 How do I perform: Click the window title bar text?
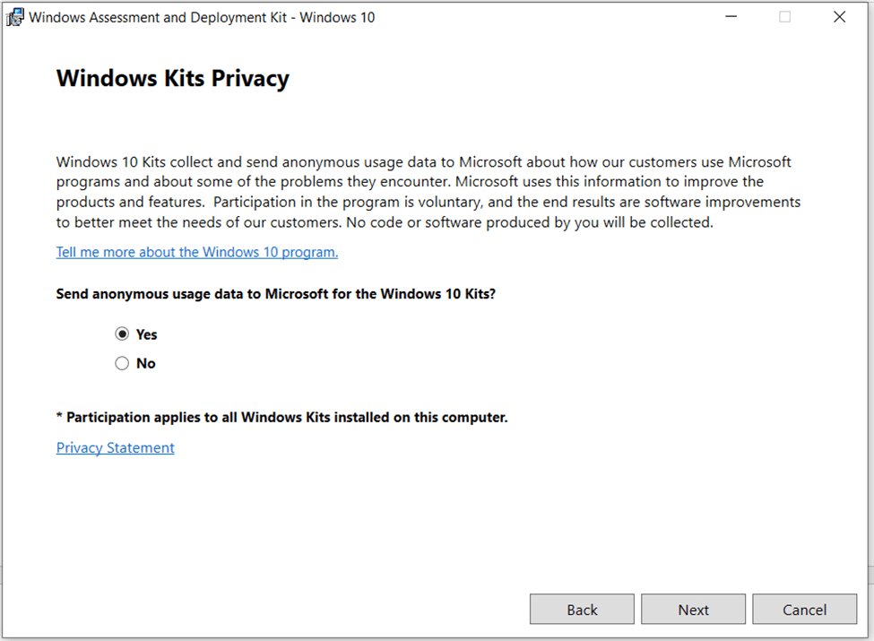coord(202,17)
